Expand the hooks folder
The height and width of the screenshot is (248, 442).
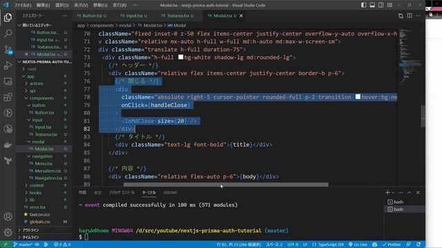point(44,193)
